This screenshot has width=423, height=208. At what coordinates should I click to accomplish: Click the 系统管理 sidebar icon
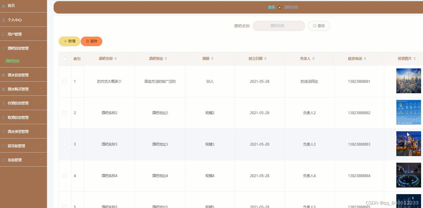pyautogui.click(x=4, y=160)
